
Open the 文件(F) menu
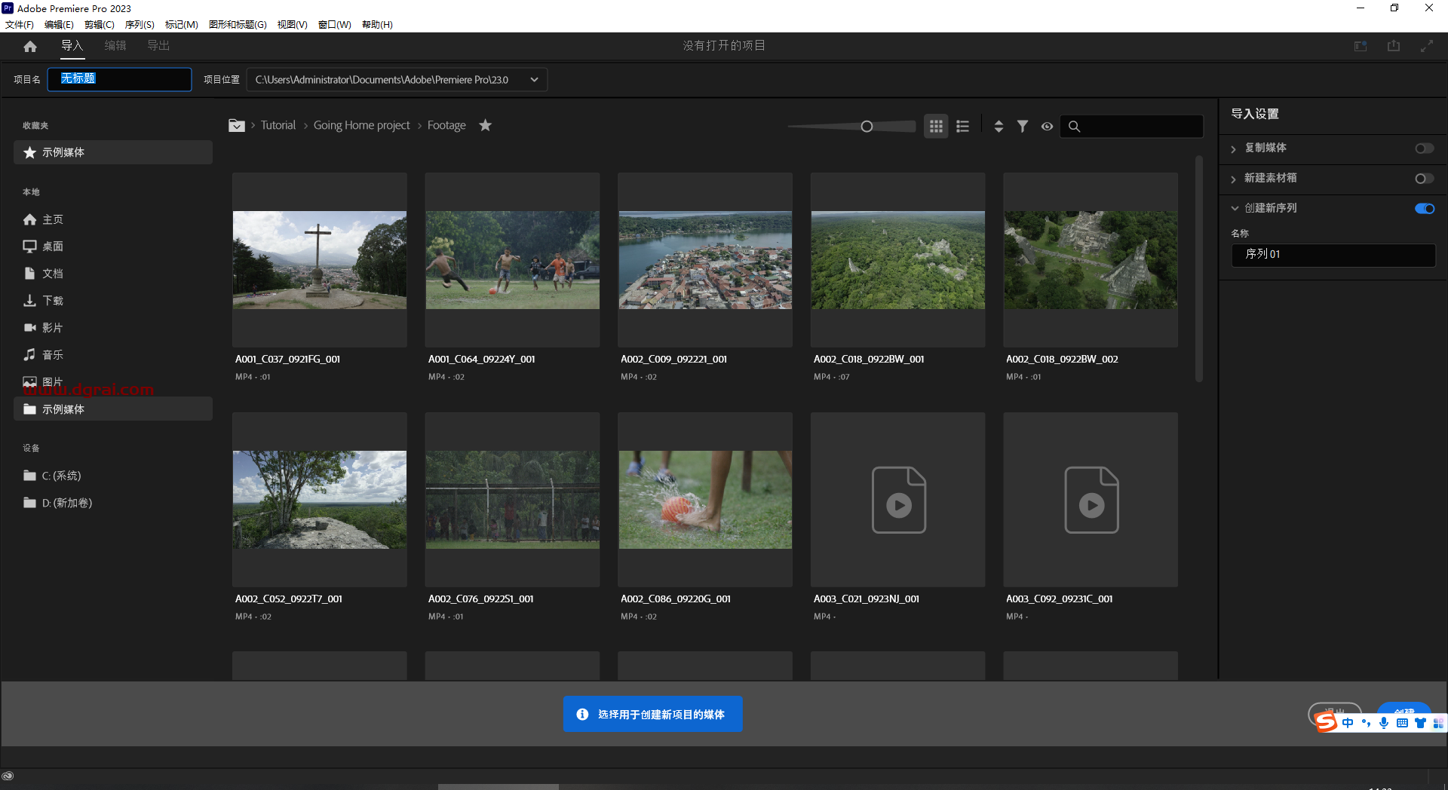click(x=20, y=24)
